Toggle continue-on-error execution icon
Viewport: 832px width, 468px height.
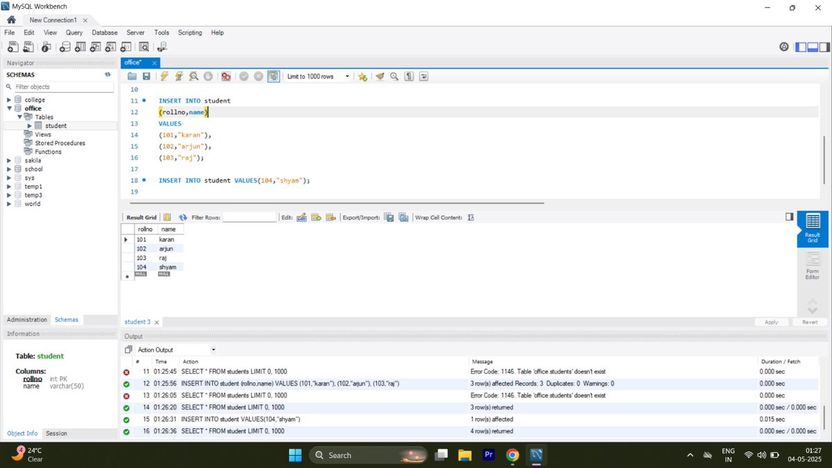[226, 76]
